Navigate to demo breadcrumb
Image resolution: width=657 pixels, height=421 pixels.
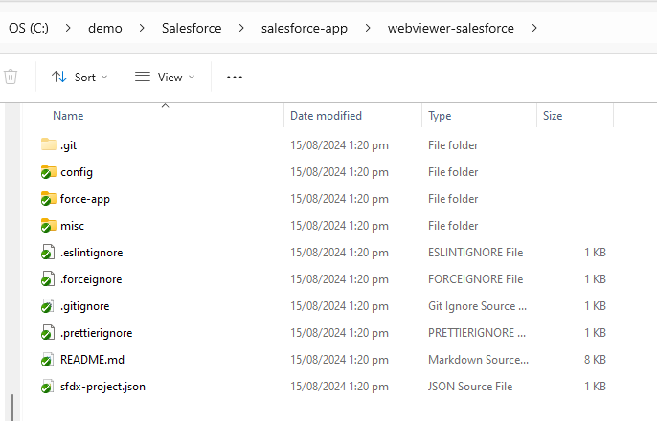[105, 28]
